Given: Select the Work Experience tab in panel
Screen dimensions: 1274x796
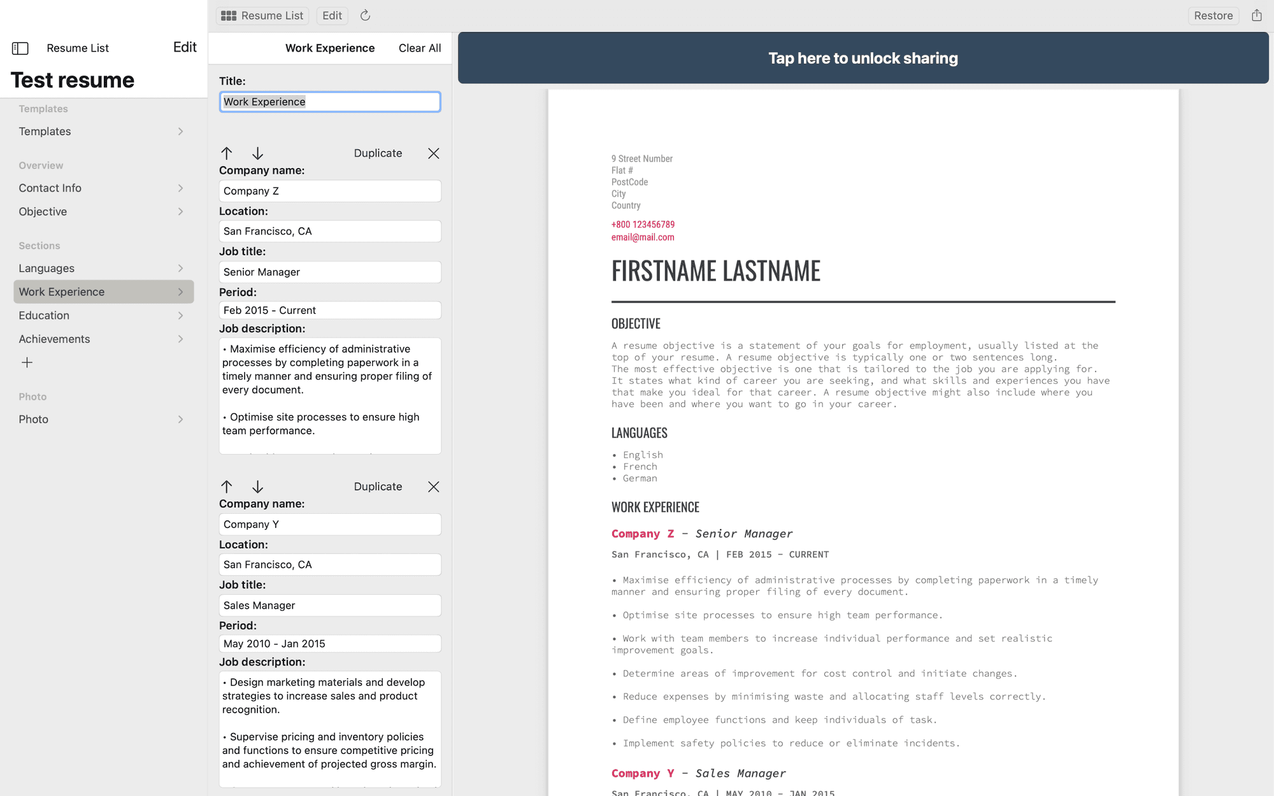Looking at the screenshot, I should (101, 291).
